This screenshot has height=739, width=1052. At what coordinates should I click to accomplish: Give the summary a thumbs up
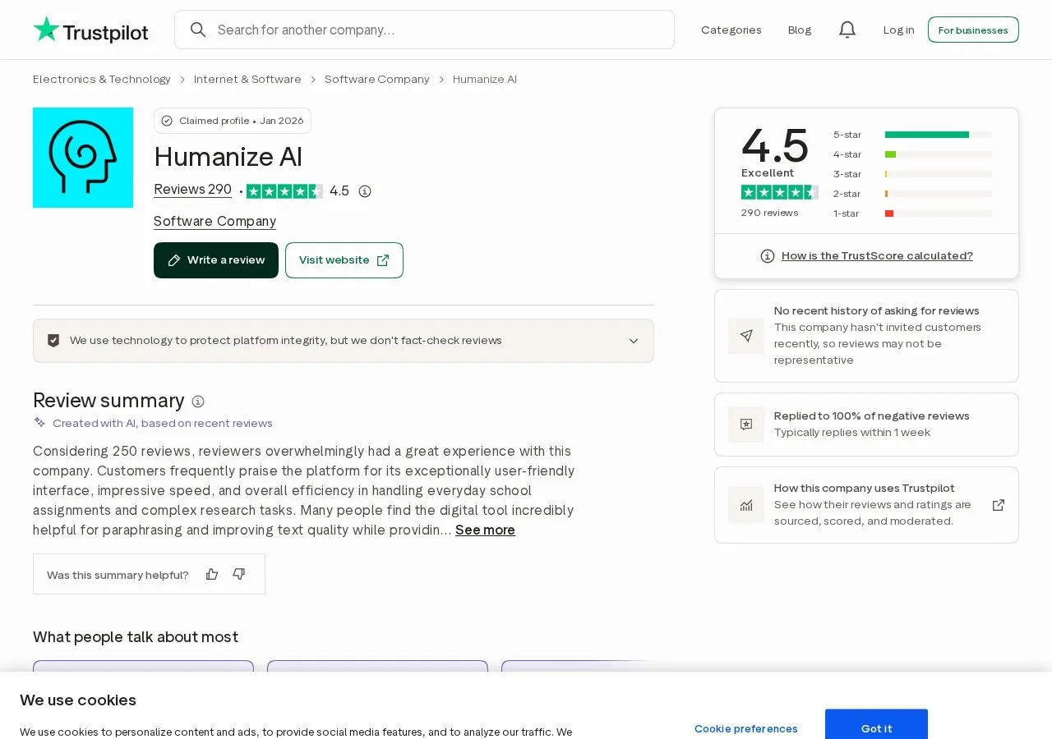click(212, 574)
